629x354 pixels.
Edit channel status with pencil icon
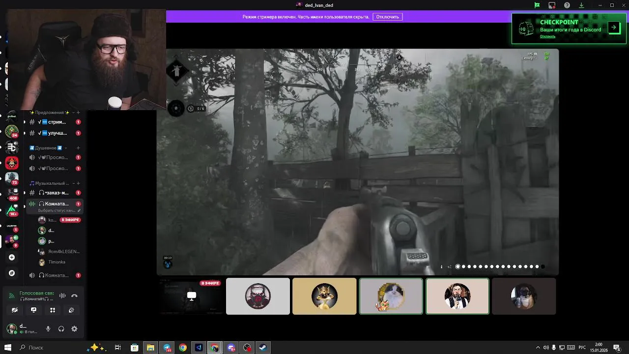point(79,210)
